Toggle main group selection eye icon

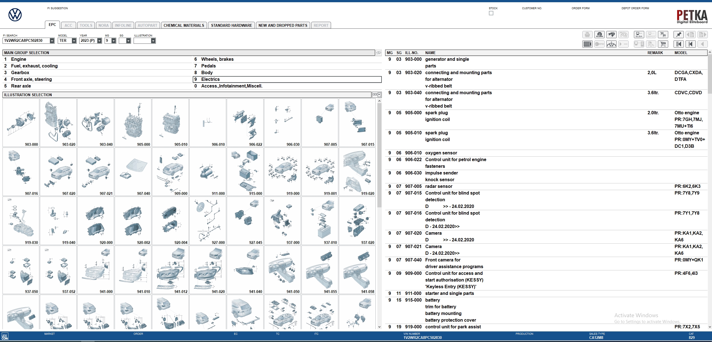pos(378,53)
